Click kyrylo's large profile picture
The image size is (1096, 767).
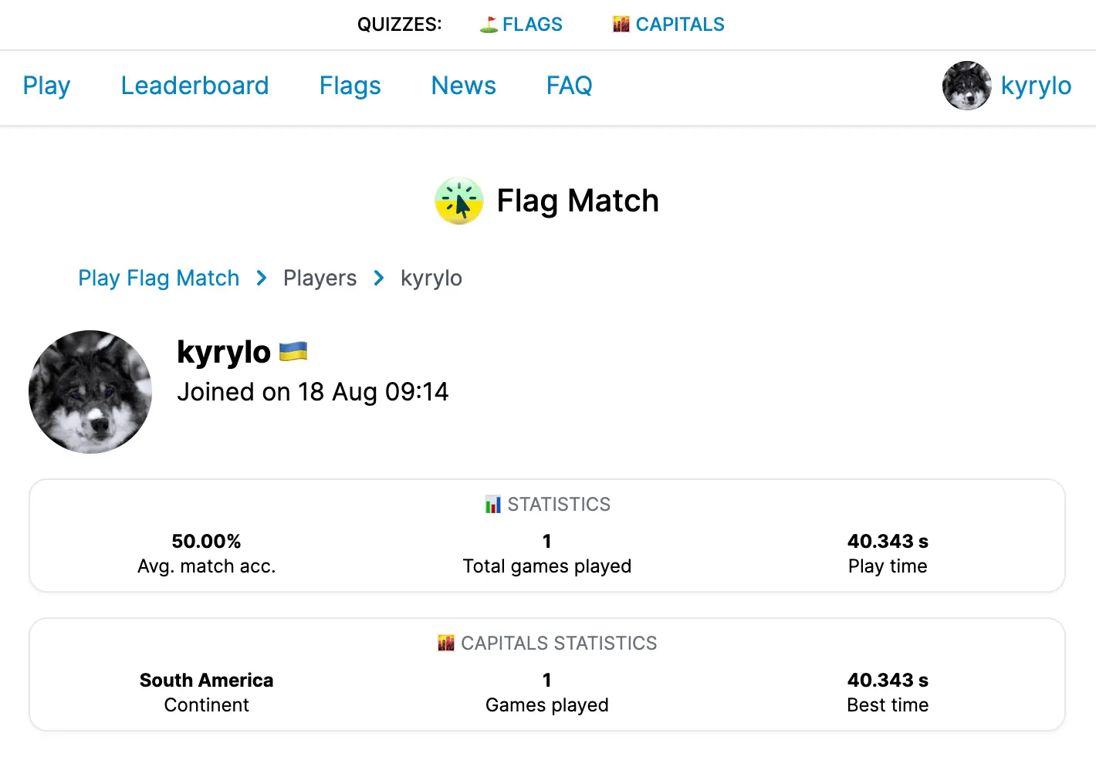90,391
